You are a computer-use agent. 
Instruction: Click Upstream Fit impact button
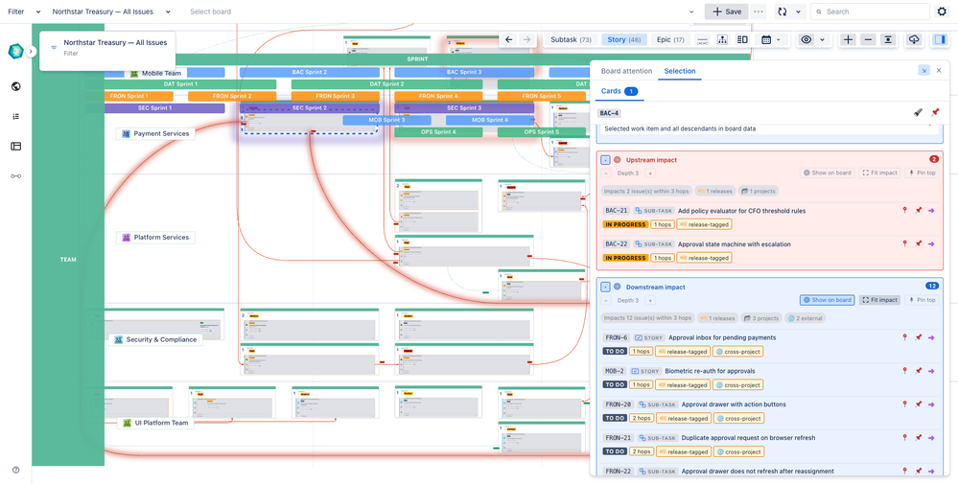879,173
